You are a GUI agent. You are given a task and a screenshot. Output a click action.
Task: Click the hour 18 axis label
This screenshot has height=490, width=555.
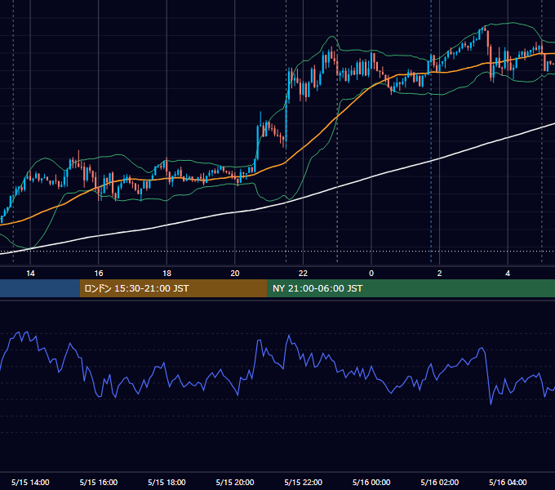click(x=166, y=274)
